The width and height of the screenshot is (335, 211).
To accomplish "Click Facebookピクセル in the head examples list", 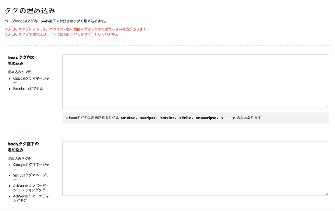I will pos(28,89).
